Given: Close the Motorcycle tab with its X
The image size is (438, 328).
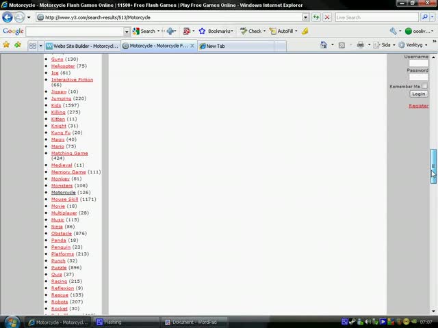Looking at the screenshot, I should point(192,46).
